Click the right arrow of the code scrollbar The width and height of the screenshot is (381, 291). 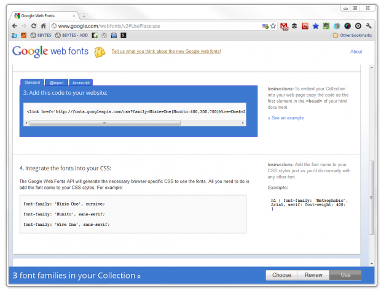tap(243, 123)
